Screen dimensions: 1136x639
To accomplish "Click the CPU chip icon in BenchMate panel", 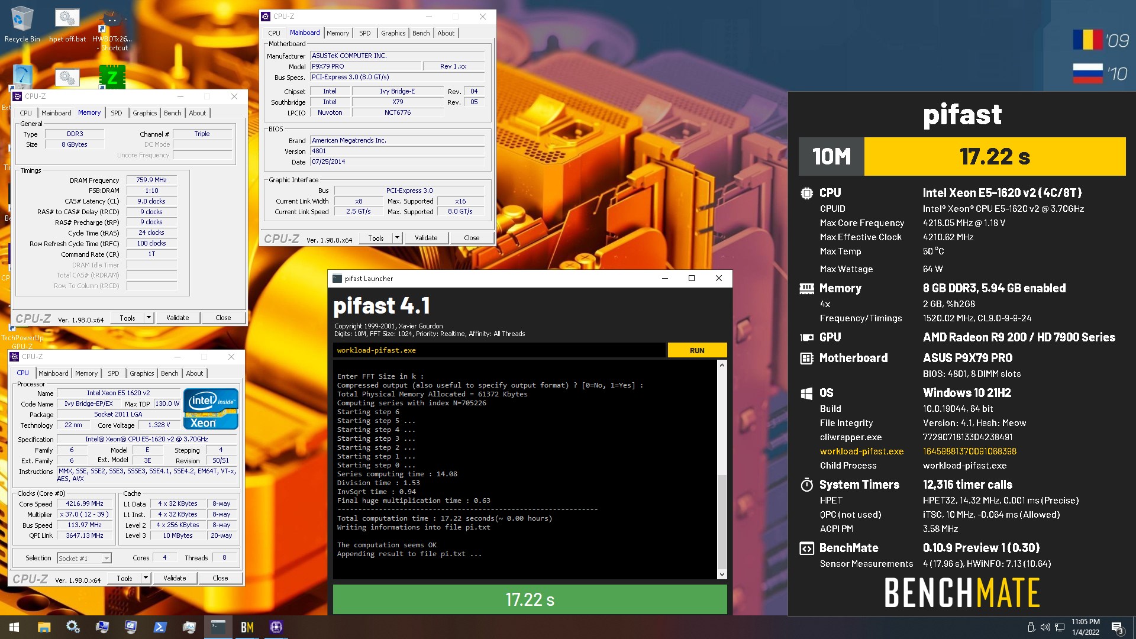I will pos(806,193).
